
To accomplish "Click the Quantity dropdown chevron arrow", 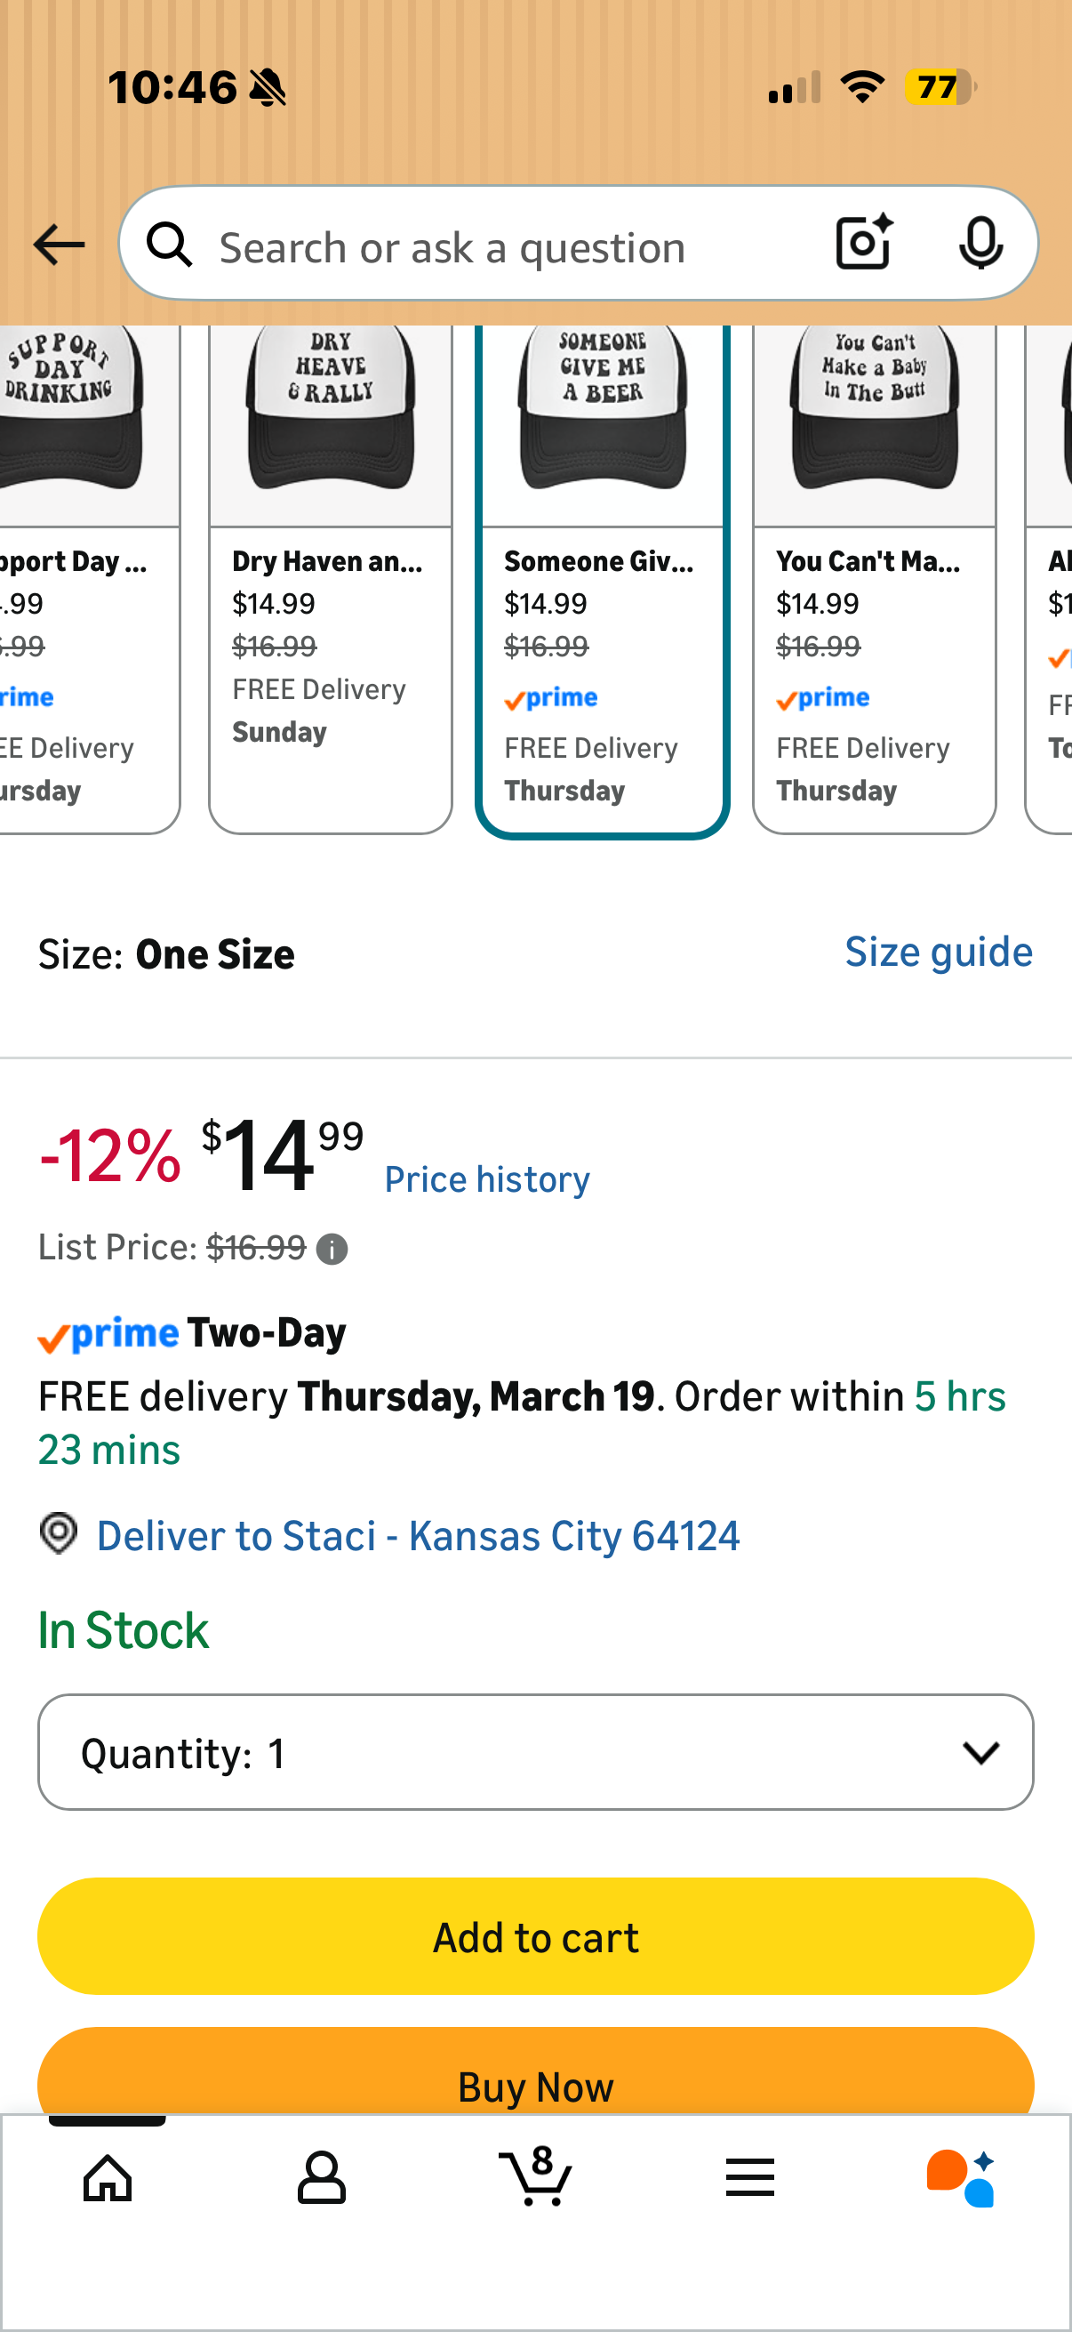I will pos(980,1753).
